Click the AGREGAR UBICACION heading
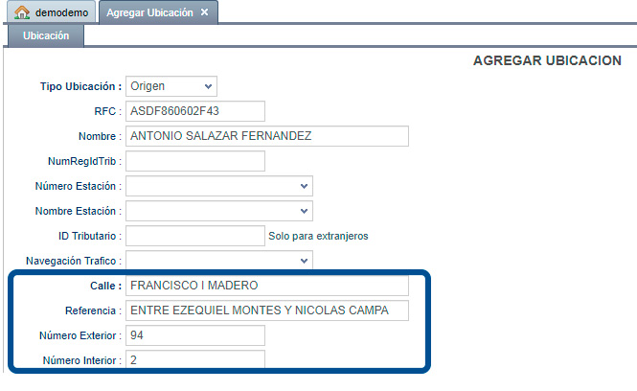 (x=547, y=60)
